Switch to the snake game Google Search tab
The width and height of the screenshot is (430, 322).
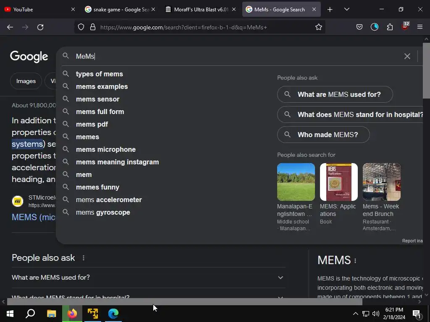[118, 10]
